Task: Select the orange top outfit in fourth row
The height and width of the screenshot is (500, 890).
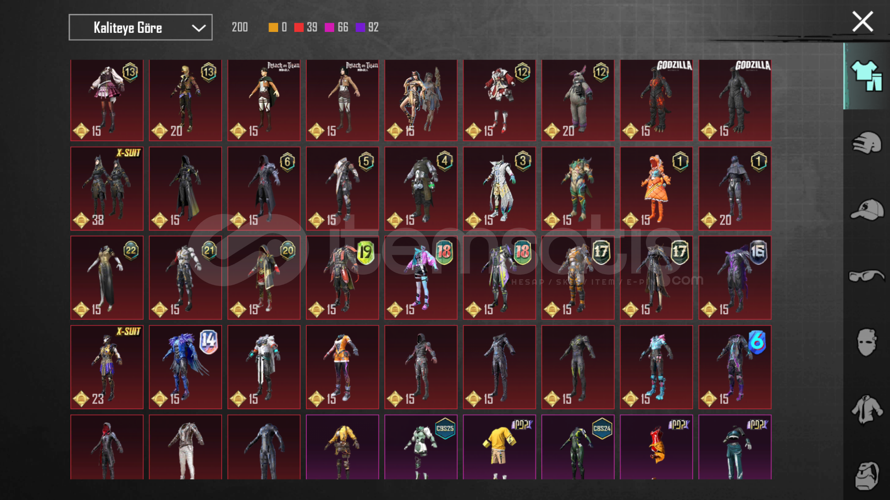Action: pos(342,367)
